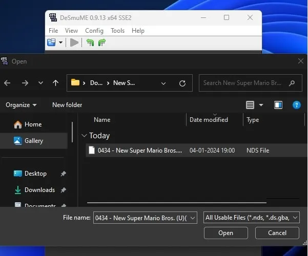Screen dimensions: 308x256
Task: Click the navigation pane vertical scrollbar
Action: 72,132
